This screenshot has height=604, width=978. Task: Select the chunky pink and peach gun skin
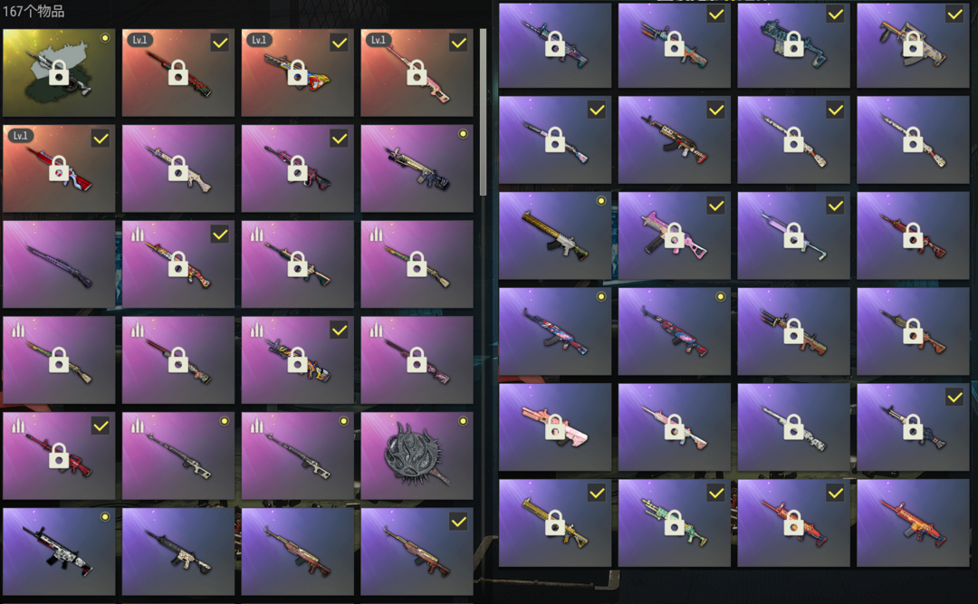(554, 427)
